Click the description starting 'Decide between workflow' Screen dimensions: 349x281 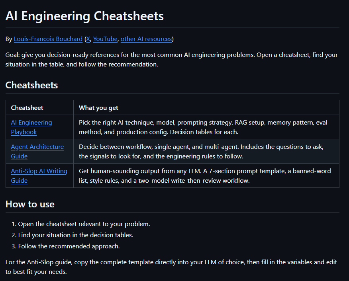click(x=201, y=151)
